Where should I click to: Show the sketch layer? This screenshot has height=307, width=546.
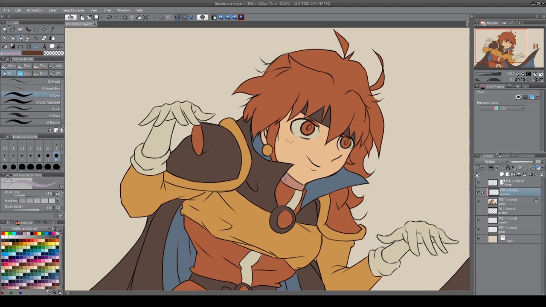(478, 211)
